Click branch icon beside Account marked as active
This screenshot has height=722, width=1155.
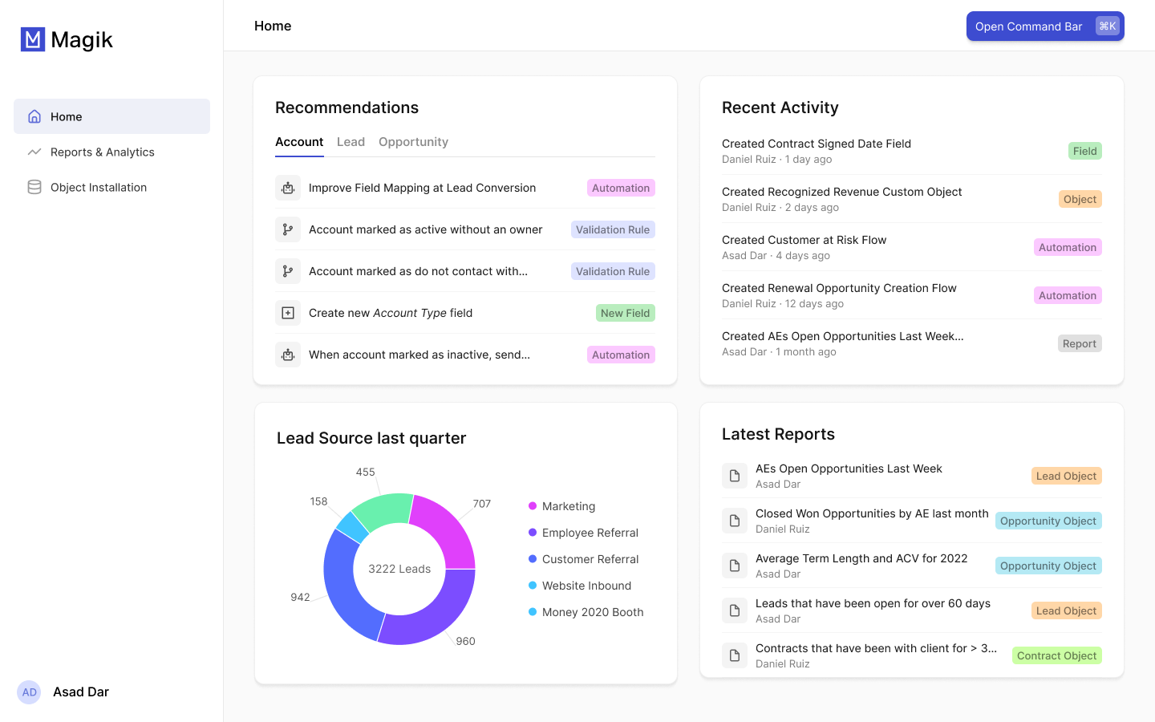coord(288,229)
